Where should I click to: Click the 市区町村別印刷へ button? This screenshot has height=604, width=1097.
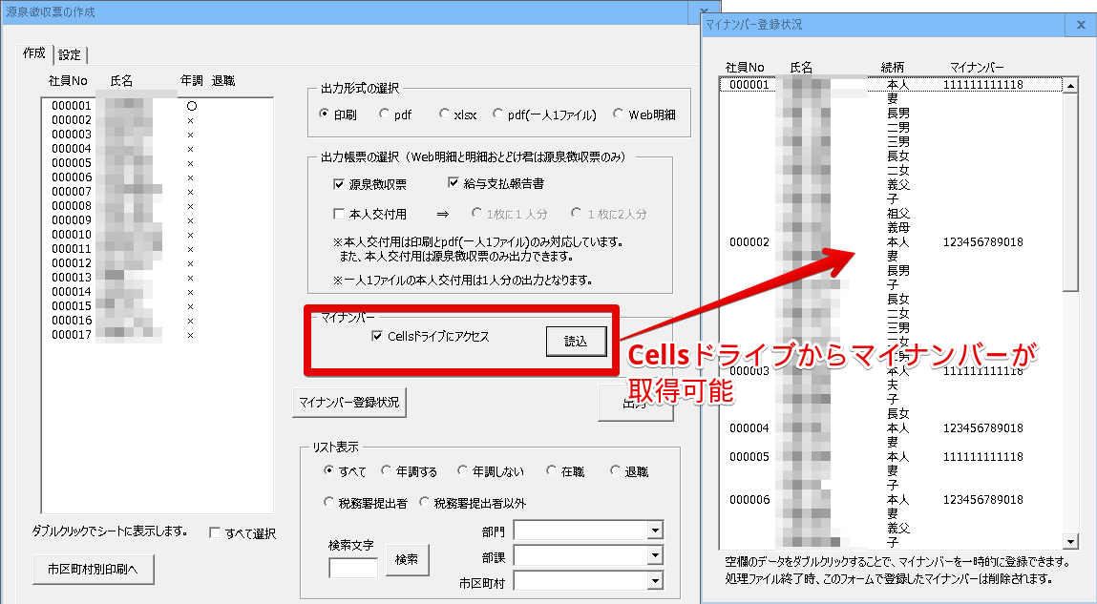[93, 570]
